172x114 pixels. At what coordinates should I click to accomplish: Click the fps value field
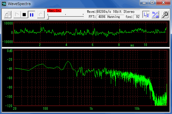click(137, 17)
